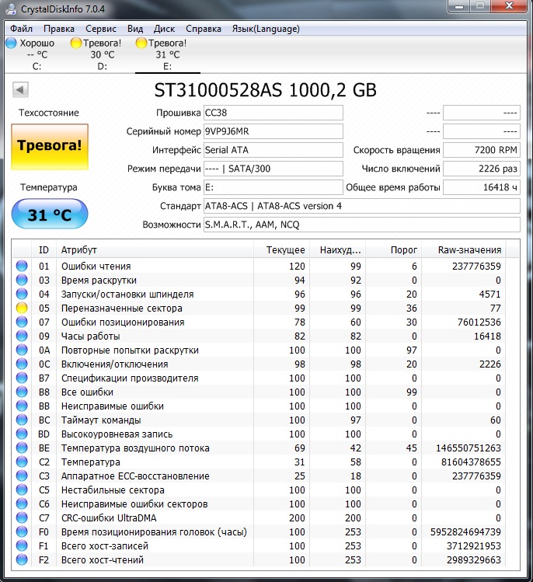Click blue status icon of disk C:
This screenshot has height=582, width=533.
pos(11,43)
